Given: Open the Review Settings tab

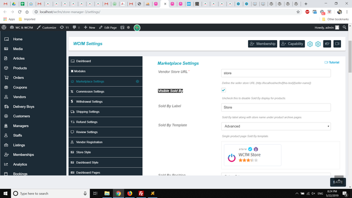Looking at the screenshot, I should click(x=106, y=132).
